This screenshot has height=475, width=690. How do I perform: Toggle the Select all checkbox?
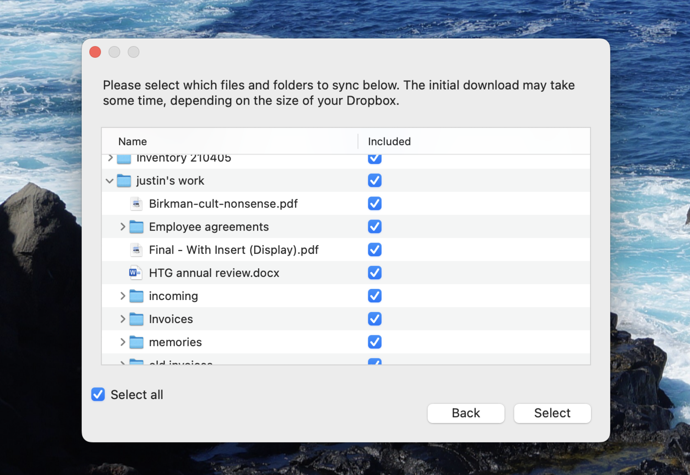click(x=98, y=394)
